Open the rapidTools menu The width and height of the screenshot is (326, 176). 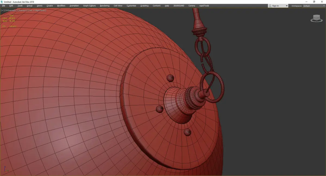tap(204, 6)
